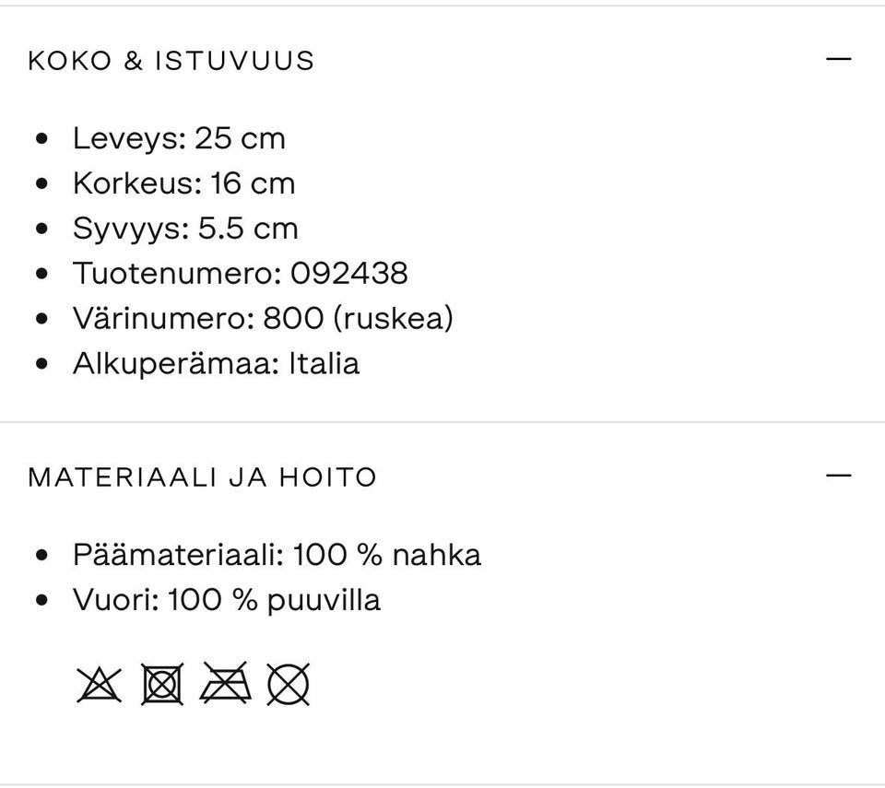Select the KOKO & ISTUVUUS heading
885x788 pixels.
pyautogui.click(x=171, y=59)
